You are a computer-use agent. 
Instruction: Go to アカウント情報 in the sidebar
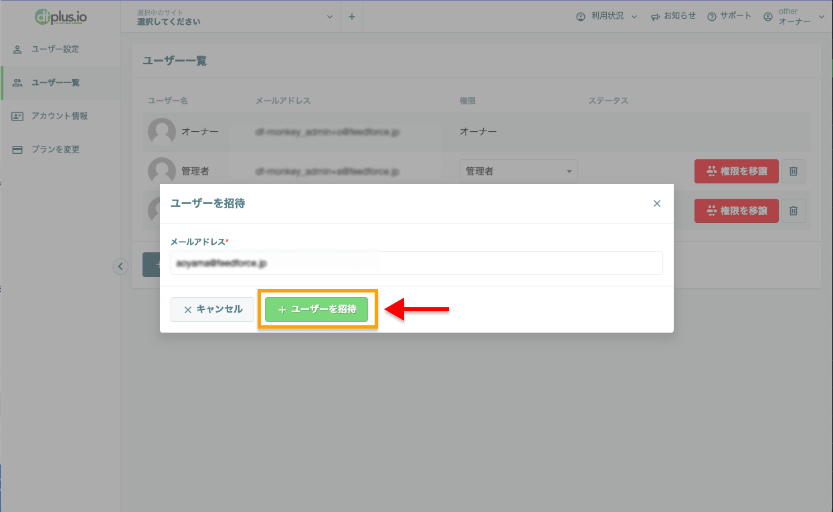[60, 116]
